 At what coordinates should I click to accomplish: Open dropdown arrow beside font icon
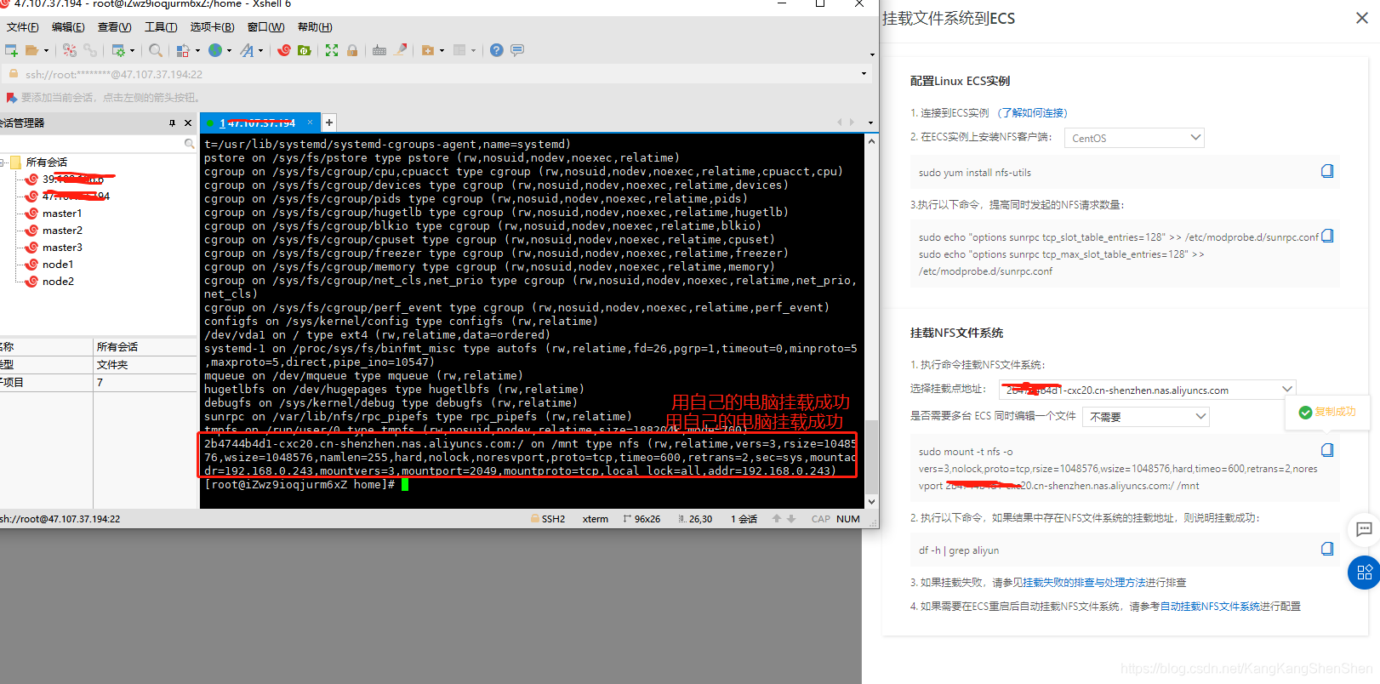pyautogui.click(x=260, y=51)
